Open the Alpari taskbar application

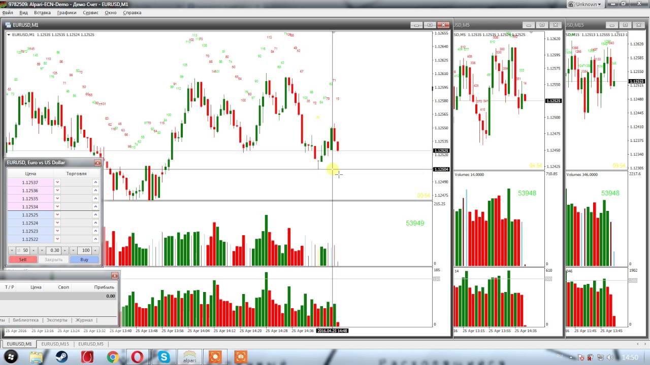coord(189,357)
